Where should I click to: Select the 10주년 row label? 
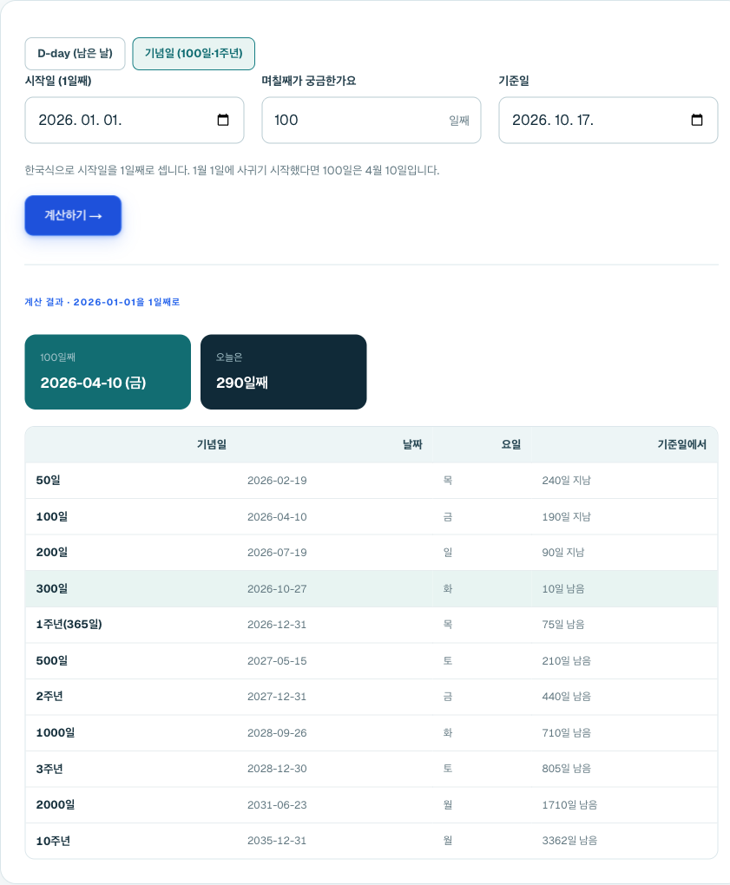53,841
